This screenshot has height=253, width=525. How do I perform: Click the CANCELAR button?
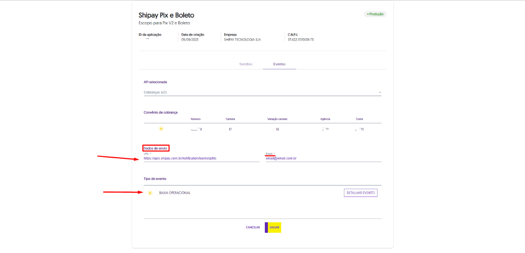253,228
